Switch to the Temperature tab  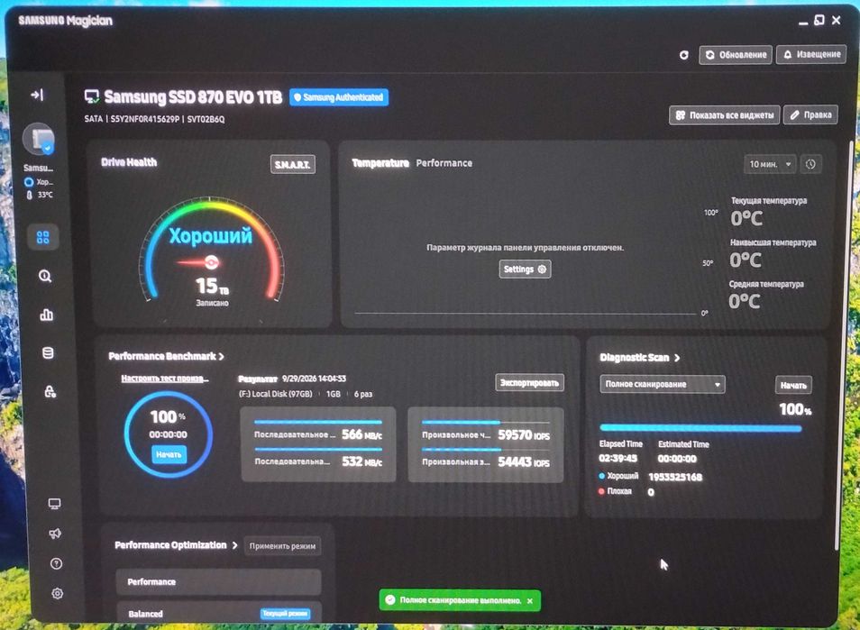[380, 163]
